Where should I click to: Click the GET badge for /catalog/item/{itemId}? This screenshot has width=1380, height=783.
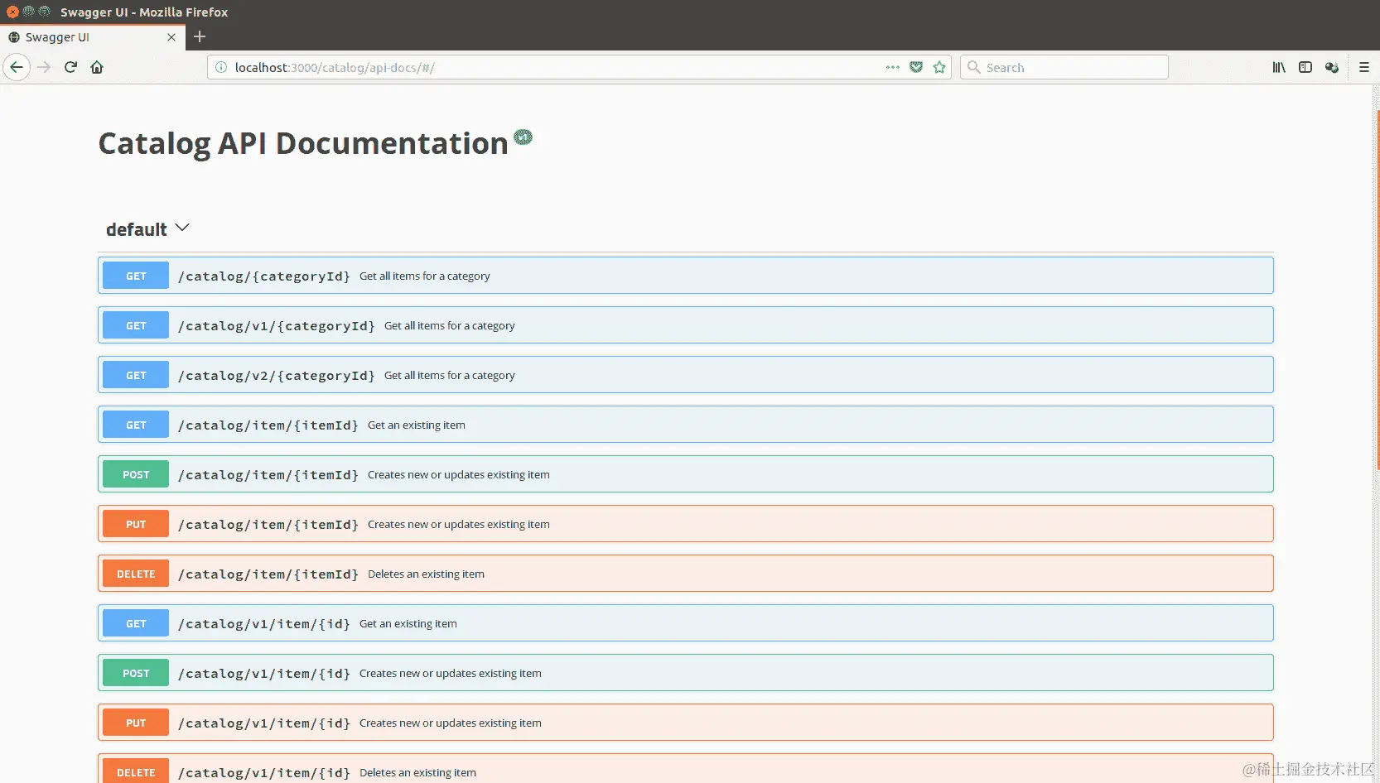tap(136, 425)
